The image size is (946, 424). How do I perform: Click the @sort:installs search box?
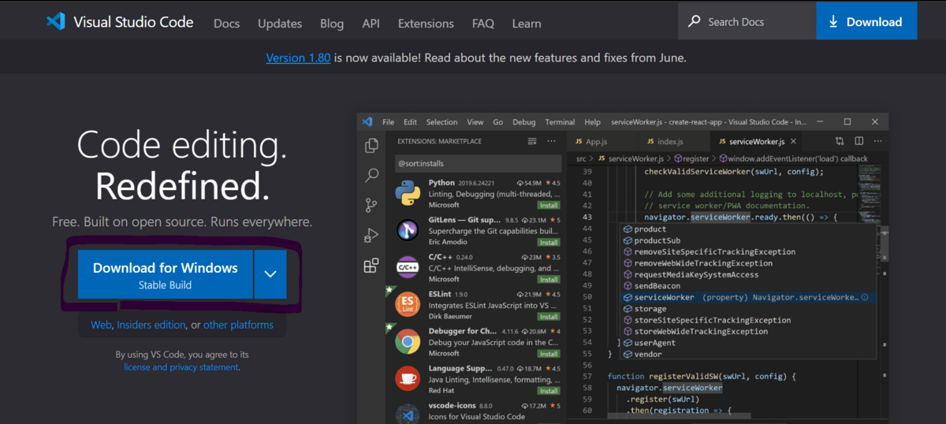point(478,163)
